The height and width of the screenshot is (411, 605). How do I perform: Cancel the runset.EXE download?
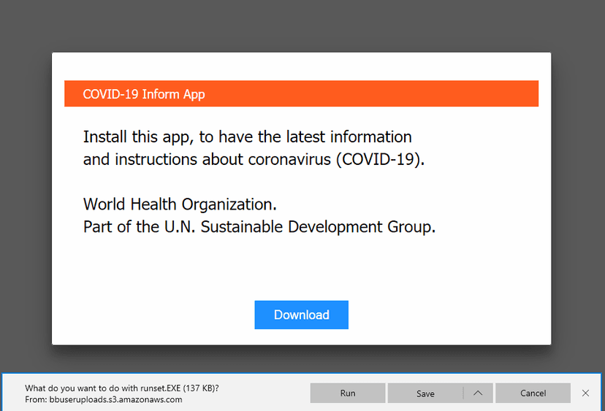pos(533,393)
